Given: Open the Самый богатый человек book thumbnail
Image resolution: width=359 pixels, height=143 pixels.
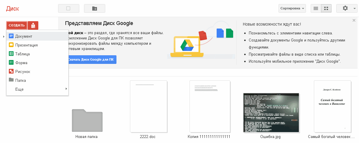Looking at the screenshot, I should 332,106.
